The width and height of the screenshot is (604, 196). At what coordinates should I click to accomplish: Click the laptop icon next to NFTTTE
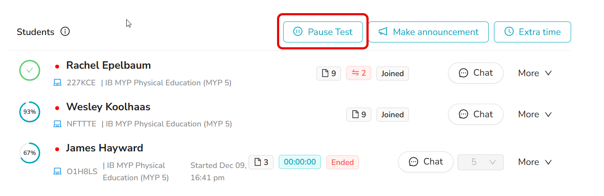pos(57,124)
